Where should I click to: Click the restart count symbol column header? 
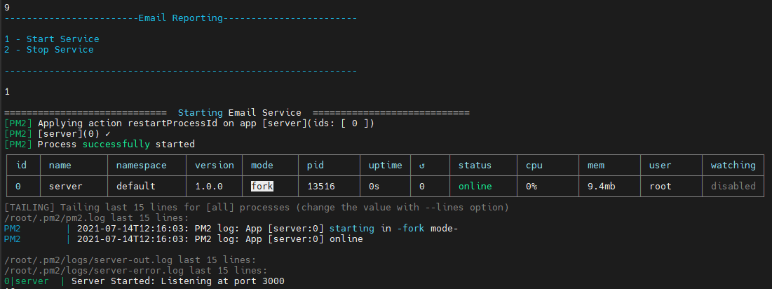[422, 166]
